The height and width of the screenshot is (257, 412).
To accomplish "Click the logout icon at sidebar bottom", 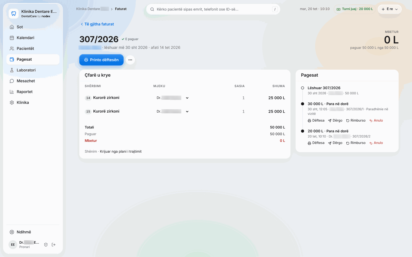I will pos(54,245).
